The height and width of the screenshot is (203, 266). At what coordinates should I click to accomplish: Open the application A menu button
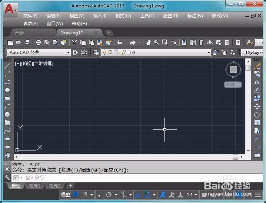(10, 10)
